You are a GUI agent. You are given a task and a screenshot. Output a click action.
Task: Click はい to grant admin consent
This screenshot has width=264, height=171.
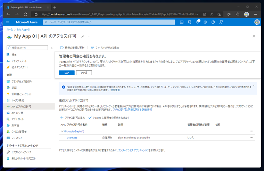click(x=66, y=73)
